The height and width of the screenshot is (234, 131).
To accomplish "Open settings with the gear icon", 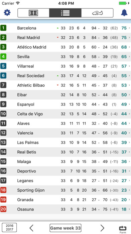I will [x=7, y=13].
